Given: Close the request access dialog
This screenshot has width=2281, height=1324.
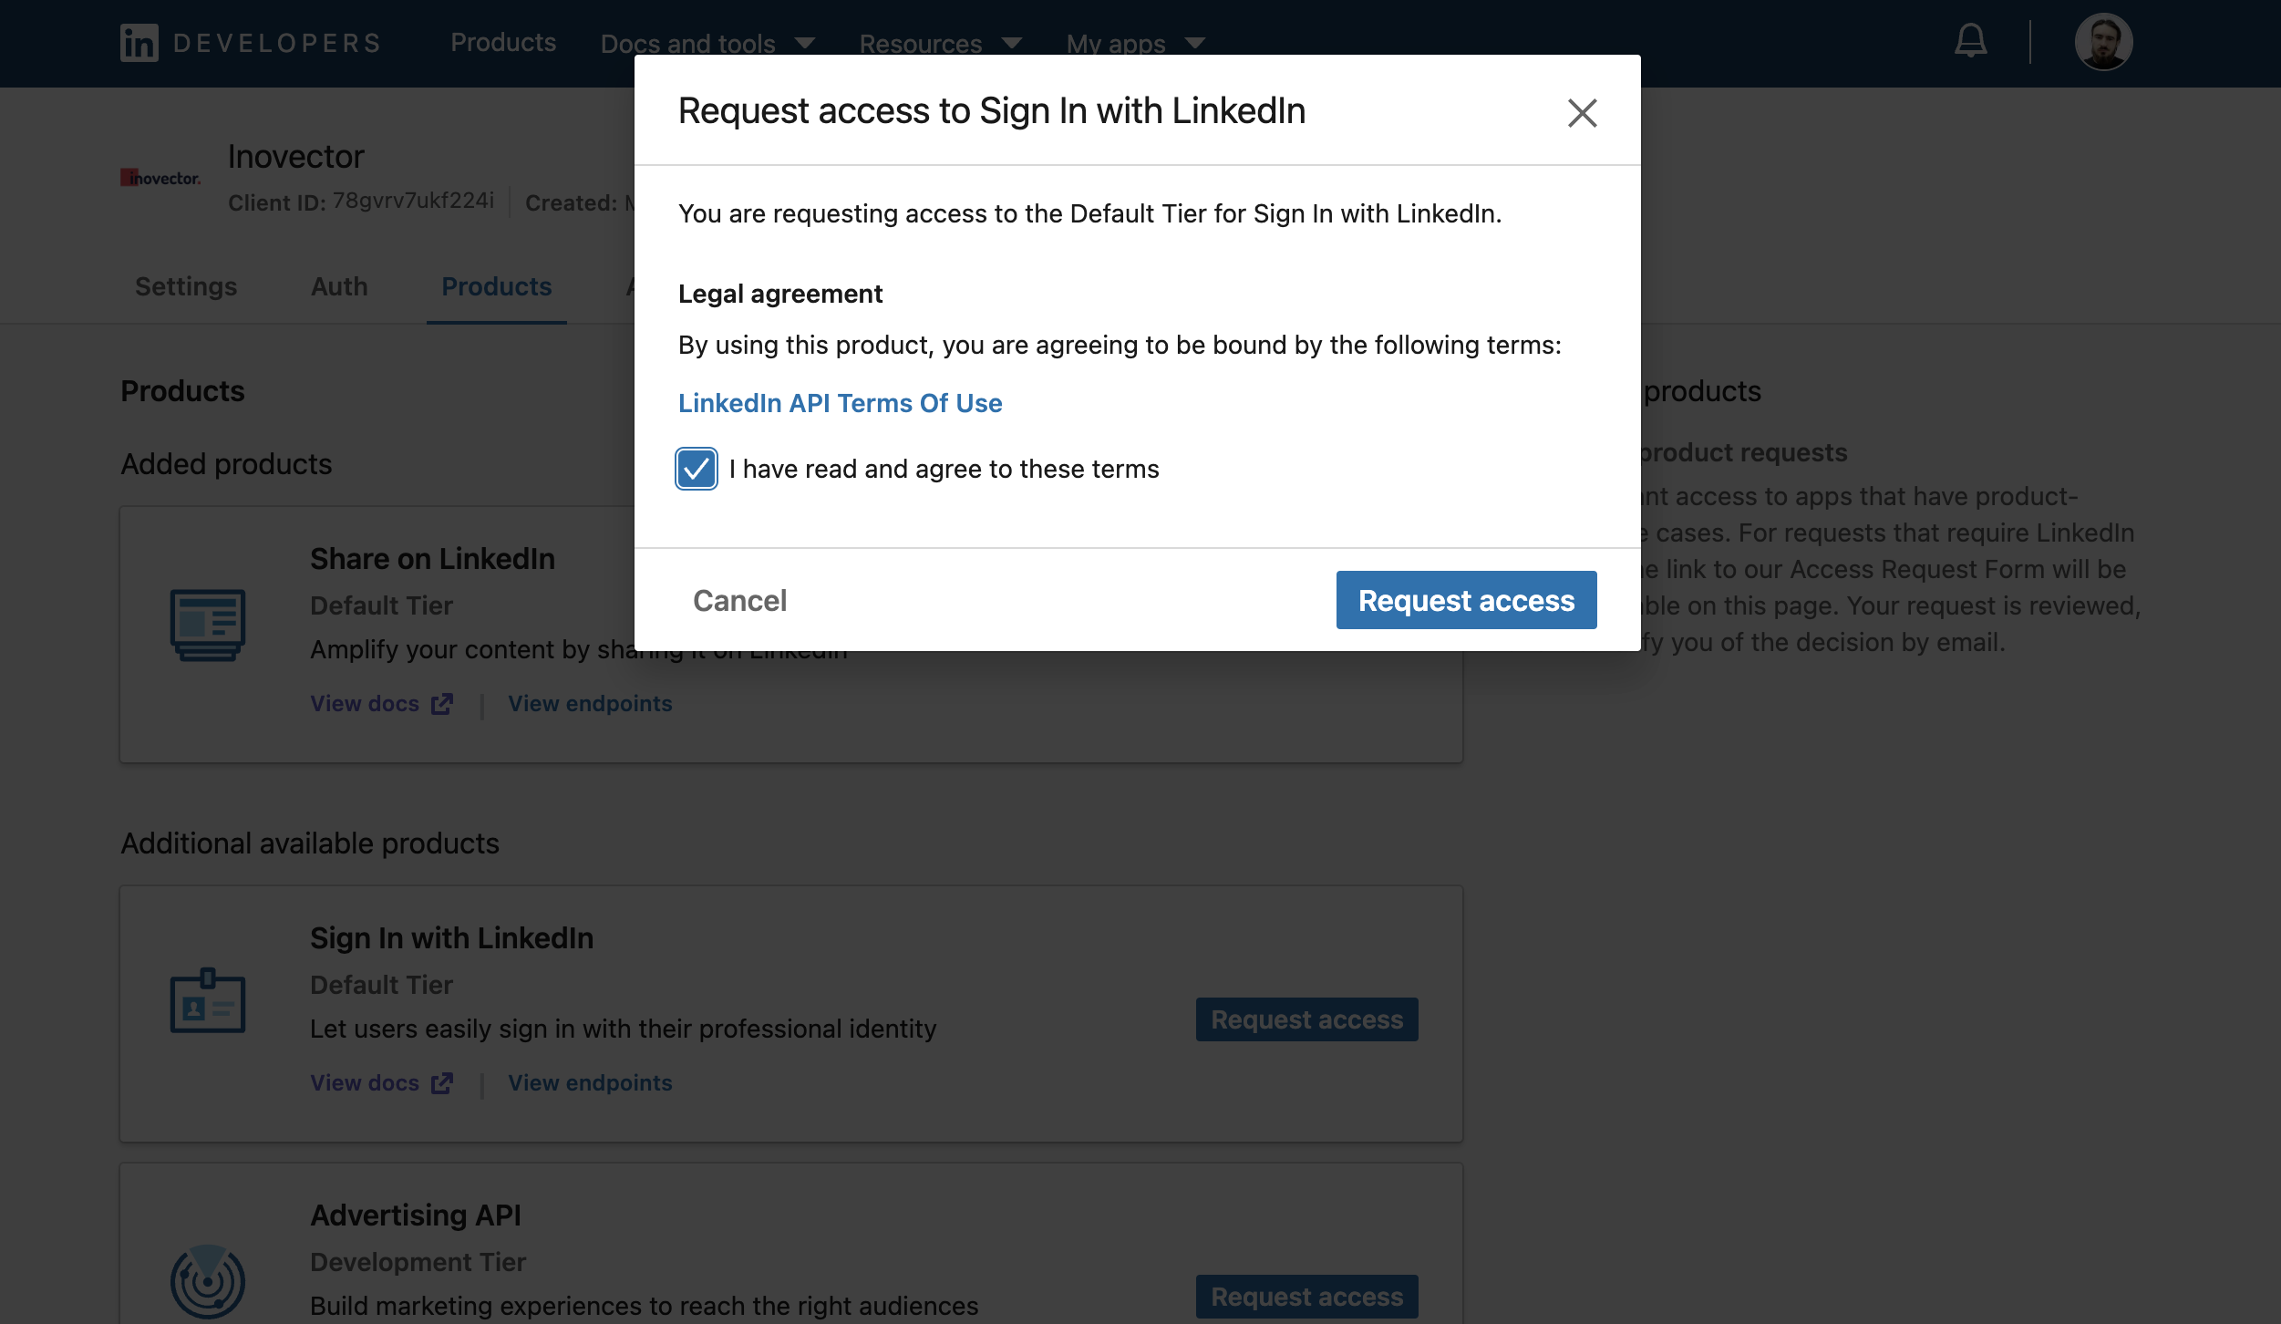Looking at the screenshot, I should point(1582,113).
